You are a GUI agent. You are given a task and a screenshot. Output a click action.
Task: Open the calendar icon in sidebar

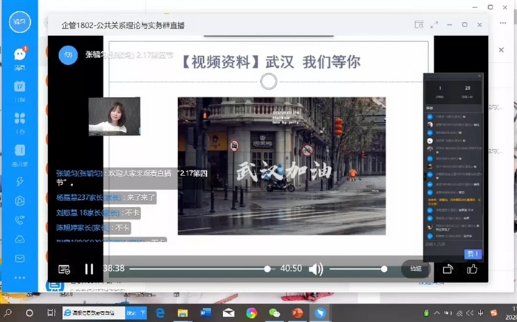20,86
